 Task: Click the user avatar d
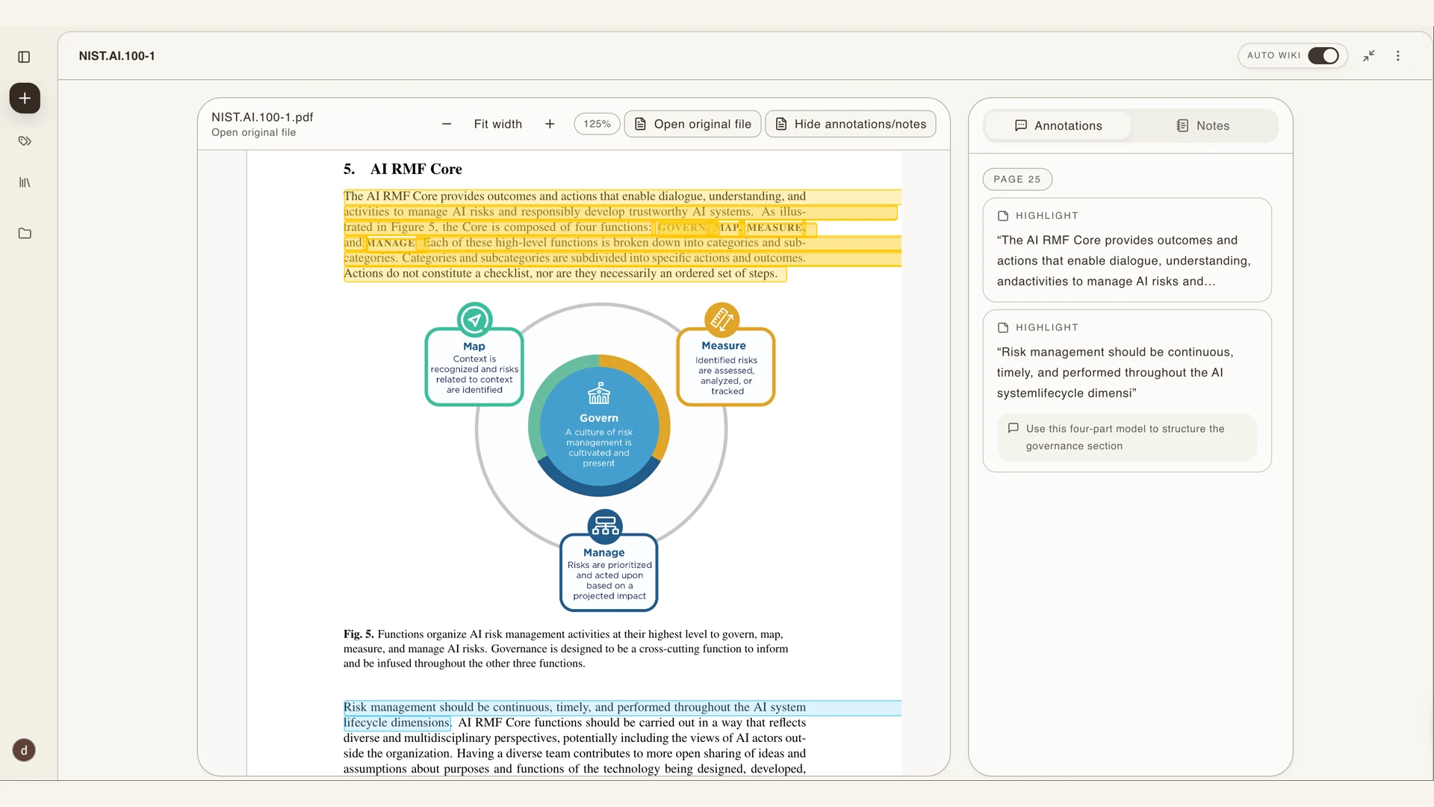[24, 750]
